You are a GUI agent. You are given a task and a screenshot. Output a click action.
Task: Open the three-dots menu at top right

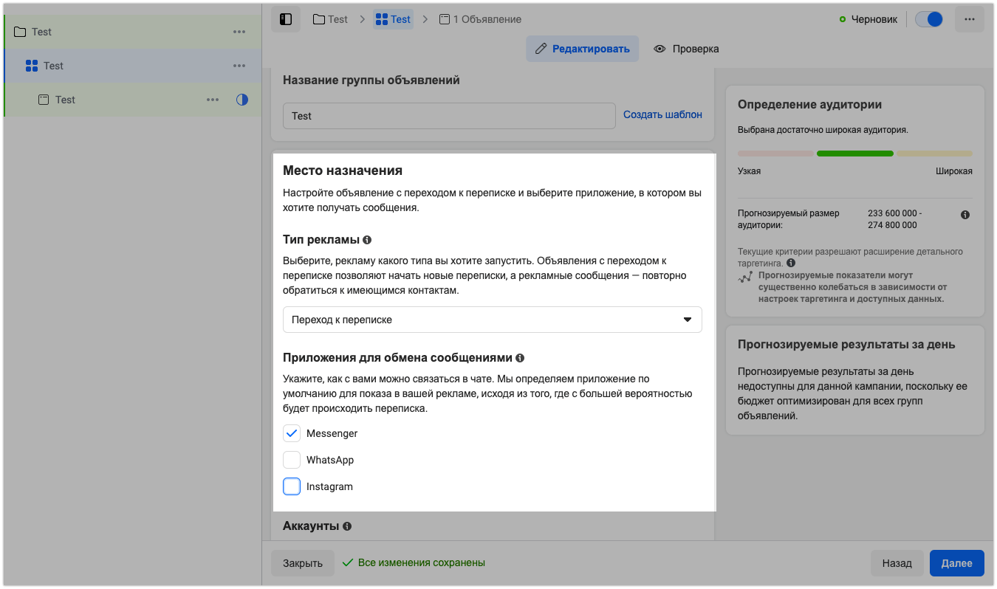point(969,19)
